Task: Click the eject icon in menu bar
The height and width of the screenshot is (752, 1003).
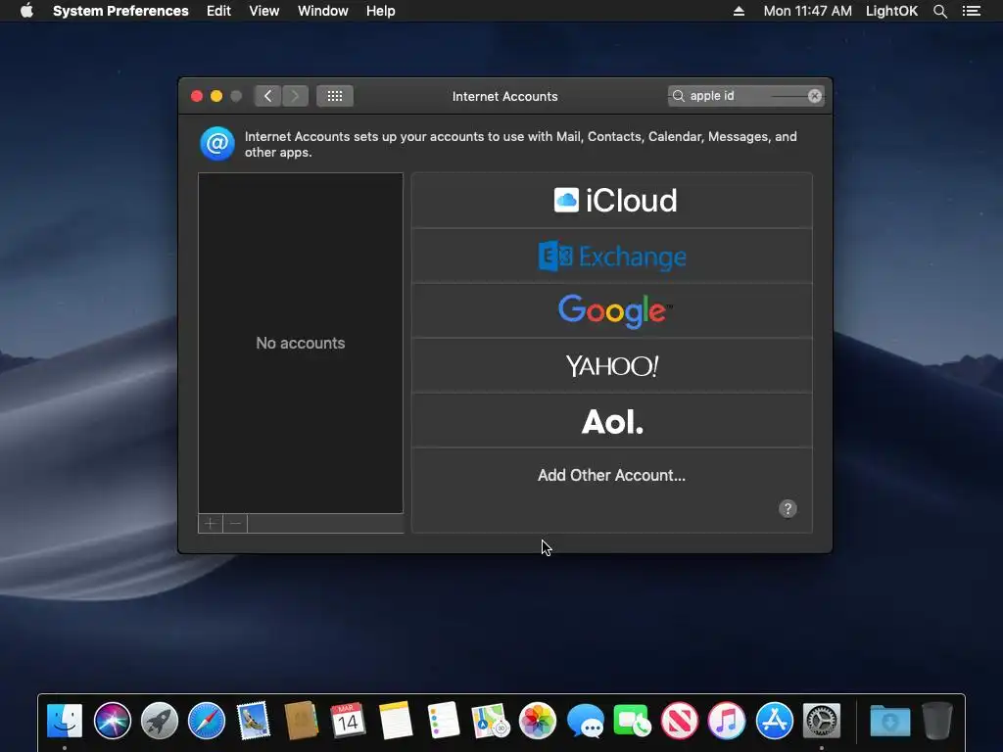Action: point(739,11)
